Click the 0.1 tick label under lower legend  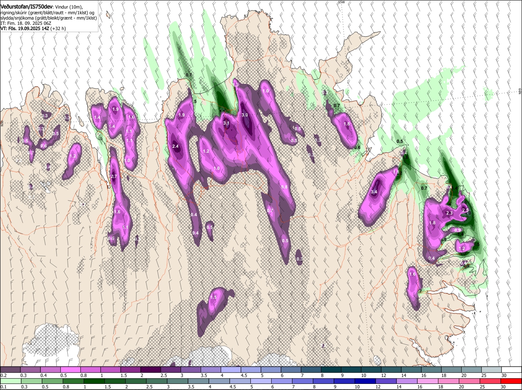click(3, 387)
